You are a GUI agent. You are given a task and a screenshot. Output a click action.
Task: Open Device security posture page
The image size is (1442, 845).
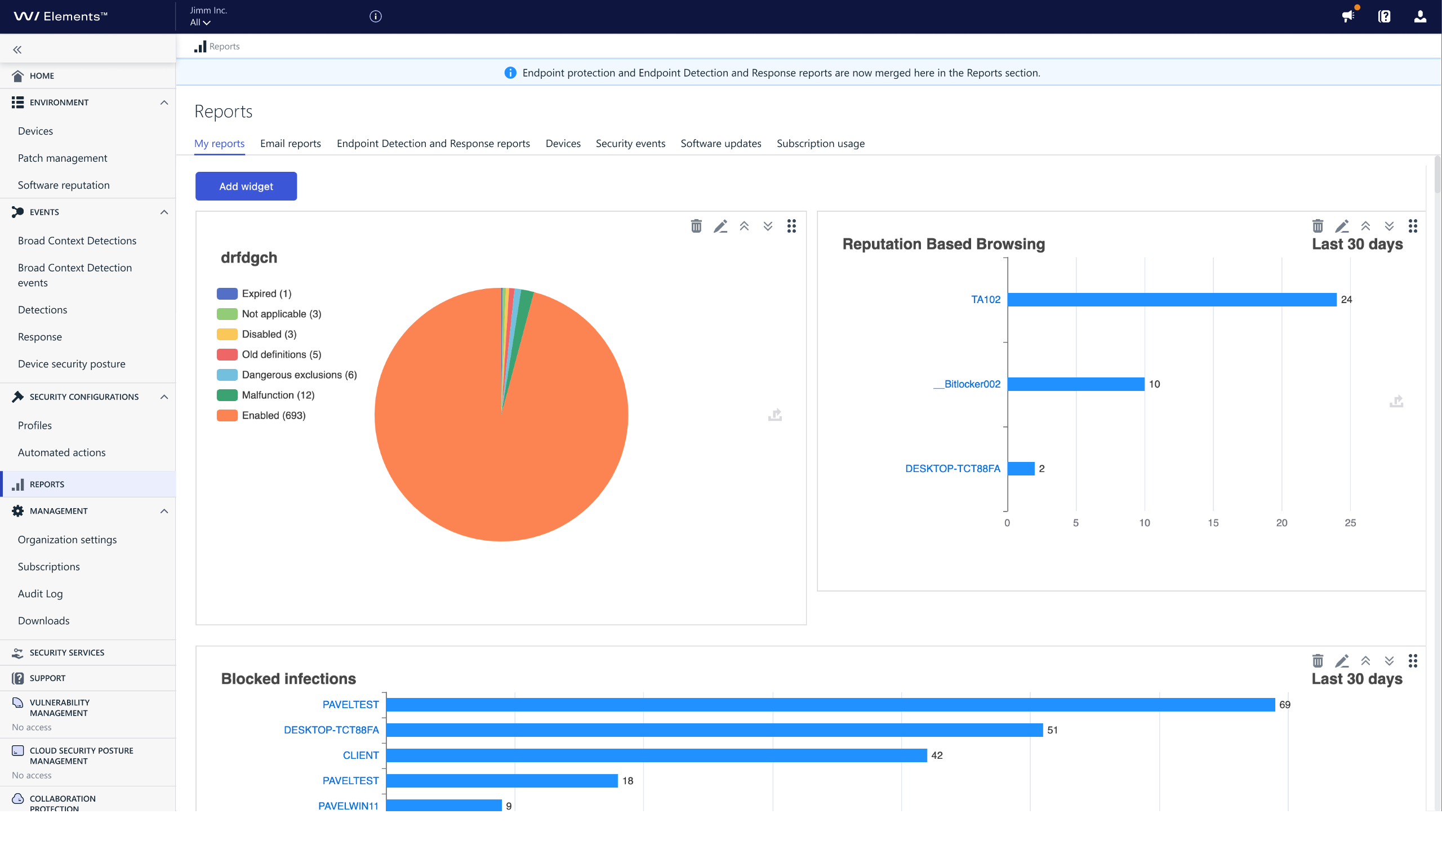72,364
